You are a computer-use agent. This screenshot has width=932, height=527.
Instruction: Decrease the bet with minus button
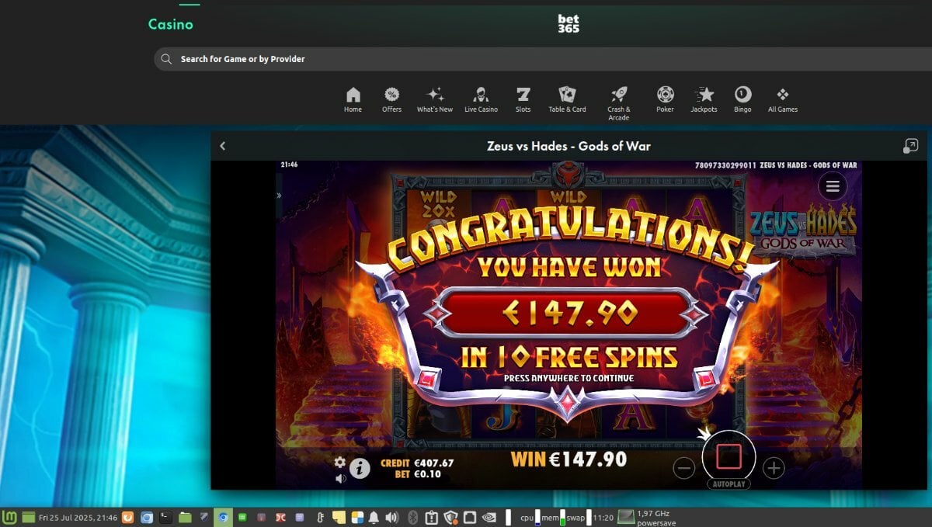tap(684, 468)
